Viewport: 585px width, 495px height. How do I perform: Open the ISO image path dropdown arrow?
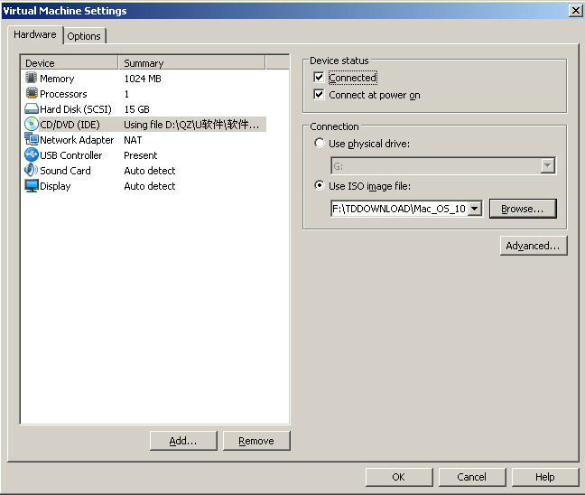point(474,209)
